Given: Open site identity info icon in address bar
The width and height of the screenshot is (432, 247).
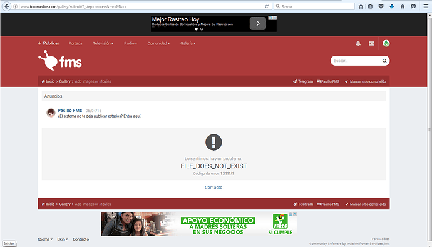Looking at the screenshot, I should point(16,6).
